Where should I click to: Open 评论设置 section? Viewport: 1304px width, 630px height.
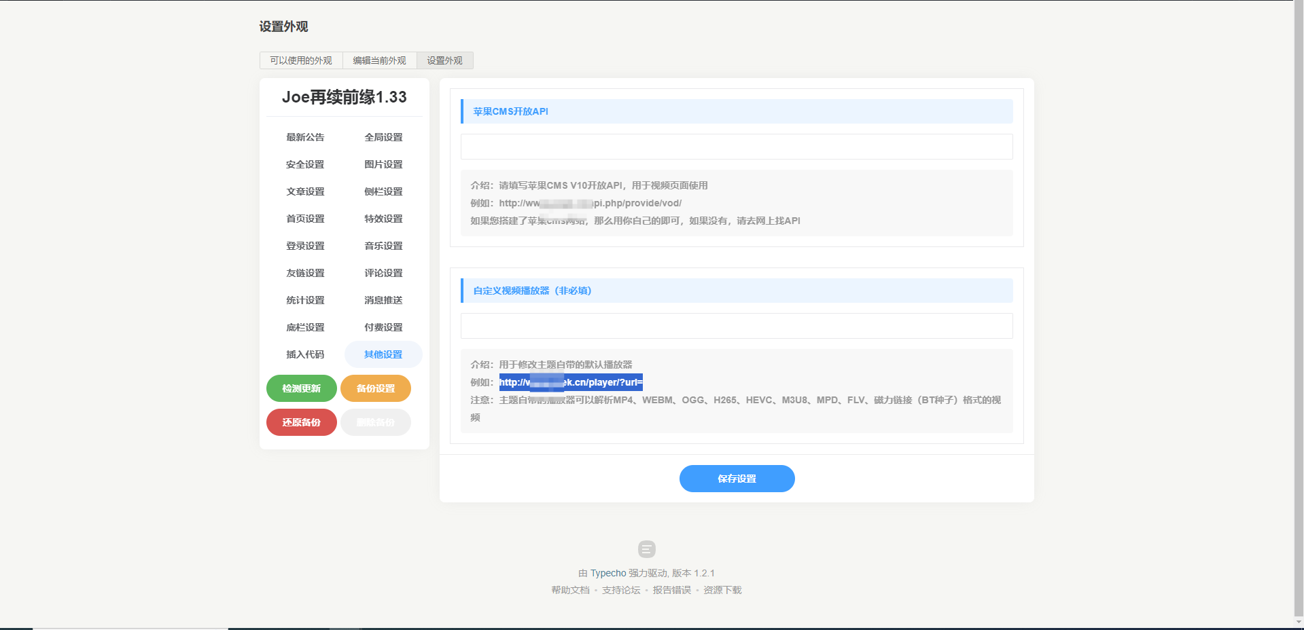pyautogui.click(x=383, y=273)
